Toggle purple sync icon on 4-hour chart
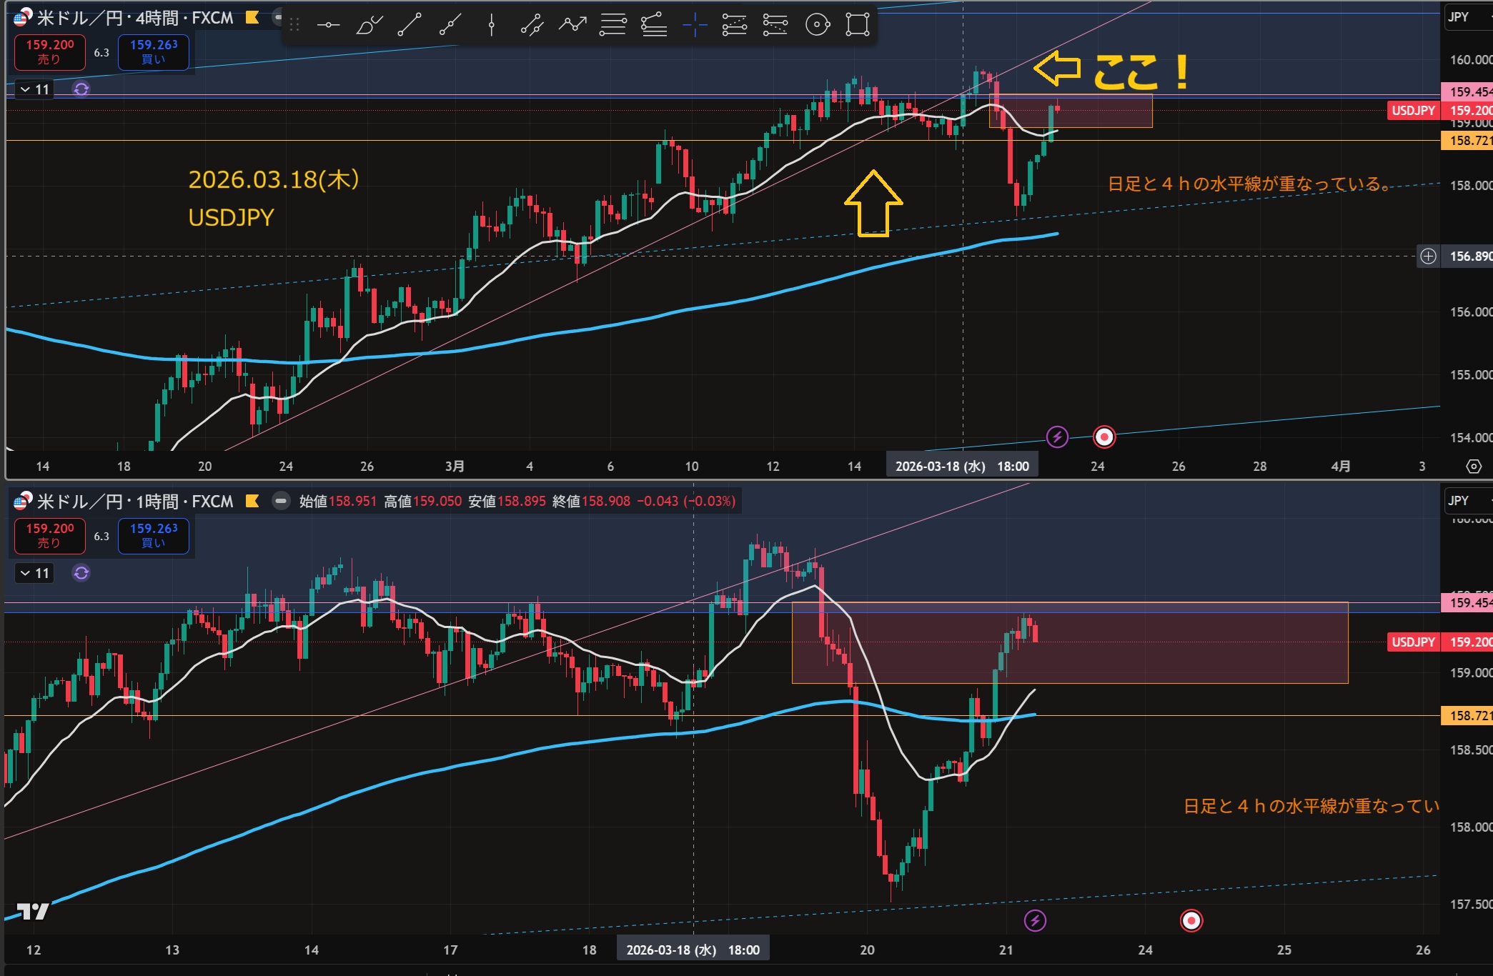 pyautogui.click(x=81, y=89)
